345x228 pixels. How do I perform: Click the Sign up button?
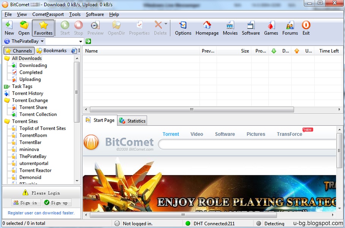tap(57, 203)
